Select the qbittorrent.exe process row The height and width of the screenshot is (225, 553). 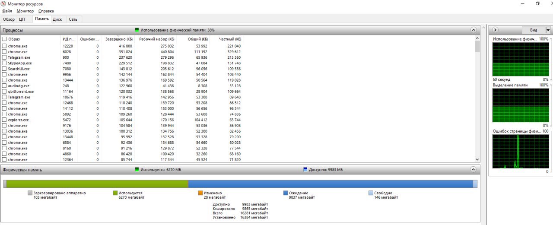(x=122, y=92)
